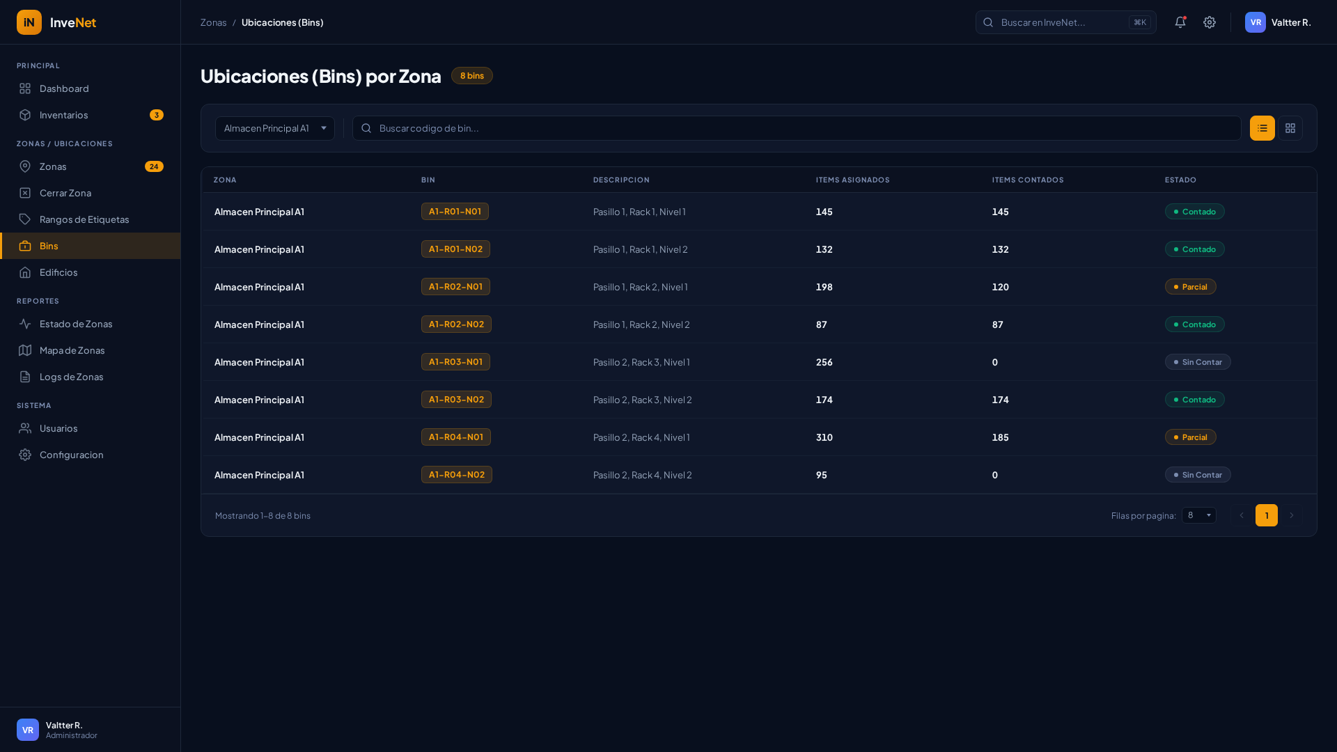
Task: Click the notifications bell icon
Action: (1180, 22)
